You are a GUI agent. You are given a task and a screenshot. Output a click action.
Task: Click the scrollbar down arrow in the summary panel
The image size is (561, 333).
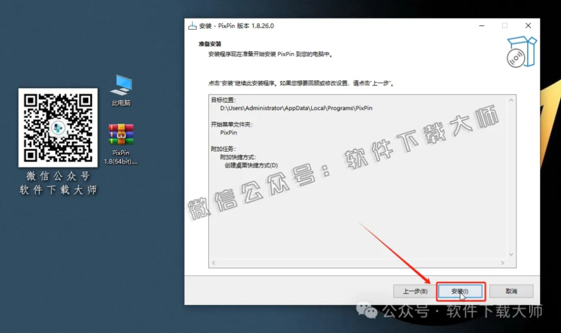click(x=511, y=255)
